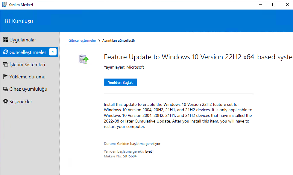
Task: Click the Yeniden Başlat button
Action: [120, 83]
